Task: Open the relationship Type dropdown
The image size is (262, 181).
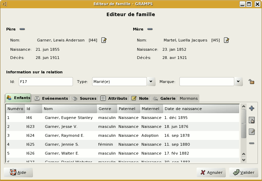Action: [152, 82]
